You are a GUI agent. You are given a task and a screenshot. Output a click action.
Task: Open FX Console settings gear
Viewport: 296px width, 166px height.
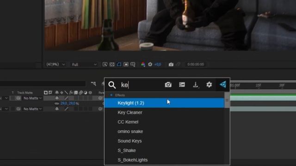209,84
